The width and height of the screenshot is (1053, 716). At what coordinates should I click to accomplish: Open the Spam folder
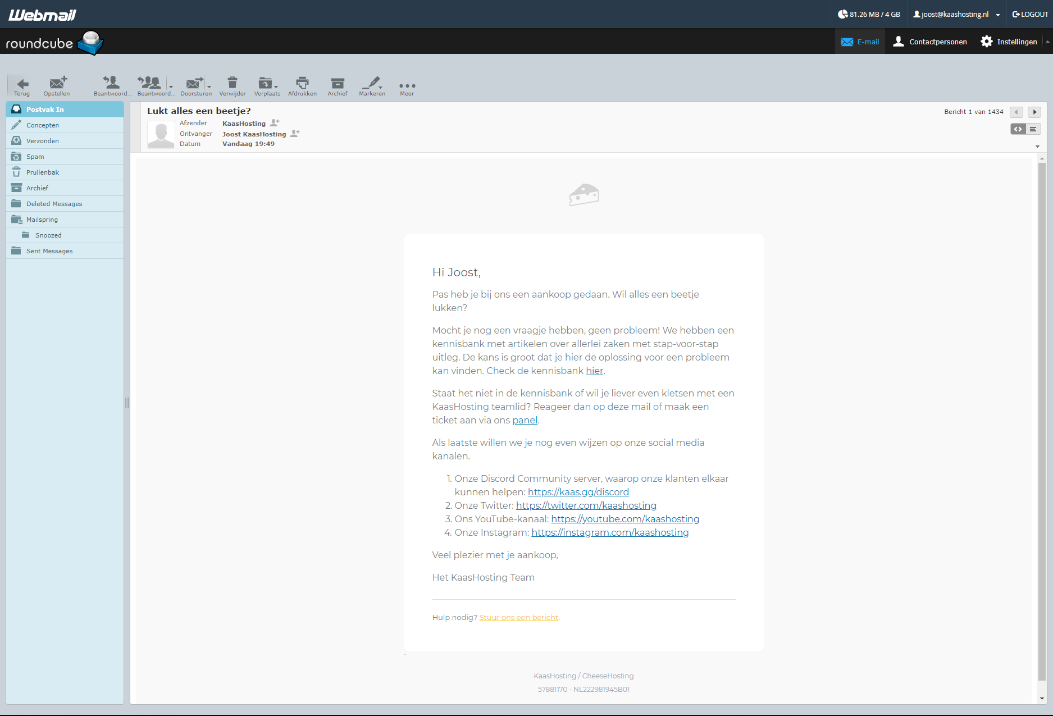(x=35, y=157)
